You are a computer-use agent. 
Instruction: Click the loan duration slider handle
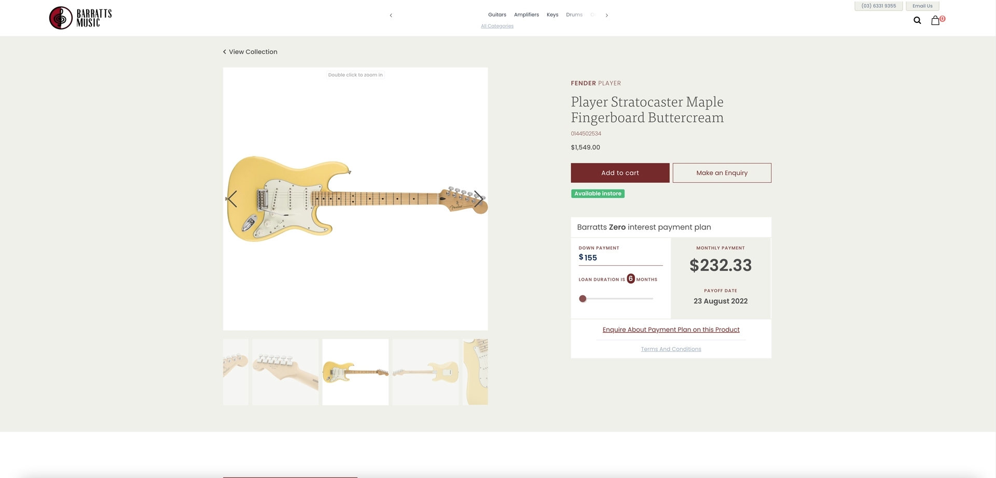[583, 299]
